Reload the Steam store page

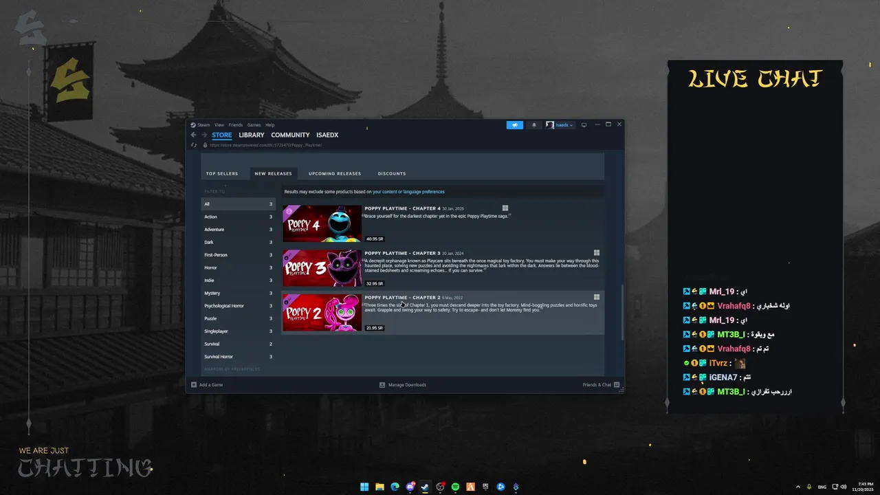[x=195, y=145]
